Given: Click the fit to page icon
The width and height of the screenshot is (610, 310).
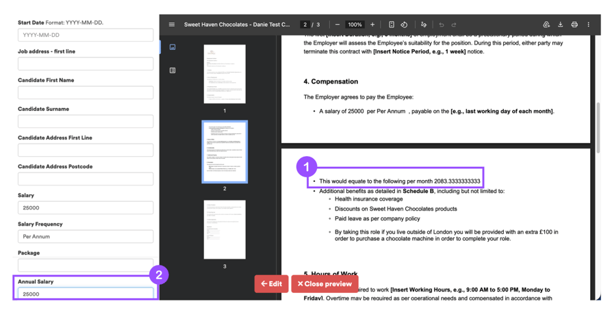Looking at the screenshot, I should [x=392, y=25].
